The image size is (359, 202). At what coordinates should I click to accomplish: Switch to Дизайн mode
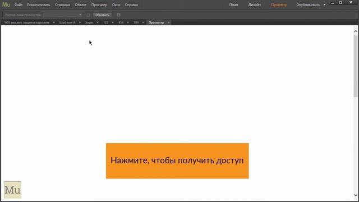(x=254, y=5)
